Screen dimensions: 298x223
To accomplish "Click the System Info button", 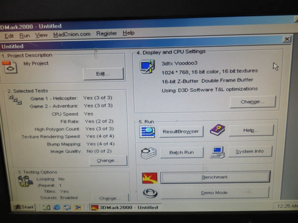I will (x=250, y=151).
